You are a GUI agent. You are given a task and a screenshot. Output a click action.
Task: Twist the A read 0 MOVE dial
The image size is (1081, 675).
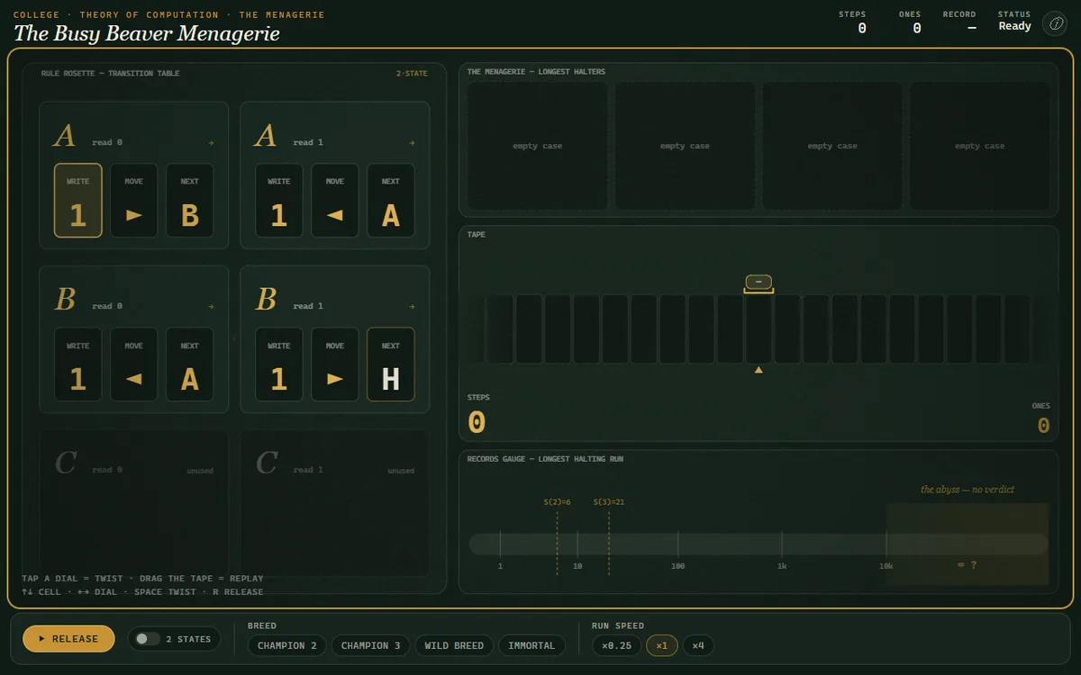point(134,200)
